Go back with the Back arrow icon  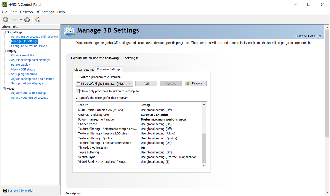6,20
